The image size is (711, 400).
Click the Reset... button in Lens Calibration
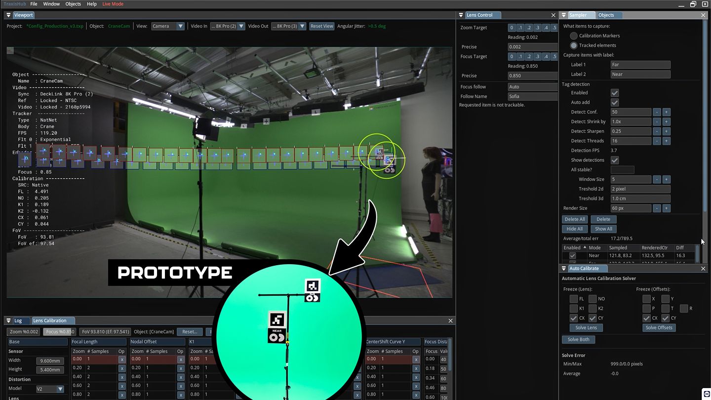click(x=190, y=332)
